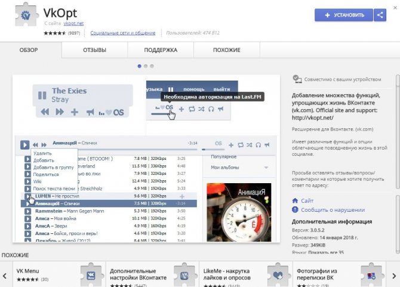
Task: Click Last.FM icon in The Exies widget
Action: pos(118,112)
